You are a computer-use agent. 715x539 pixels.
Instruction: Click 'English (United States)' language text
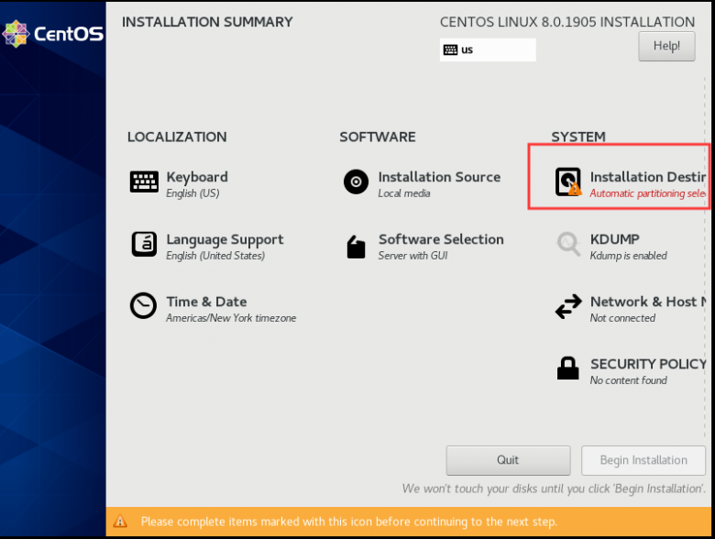(215, 256)
